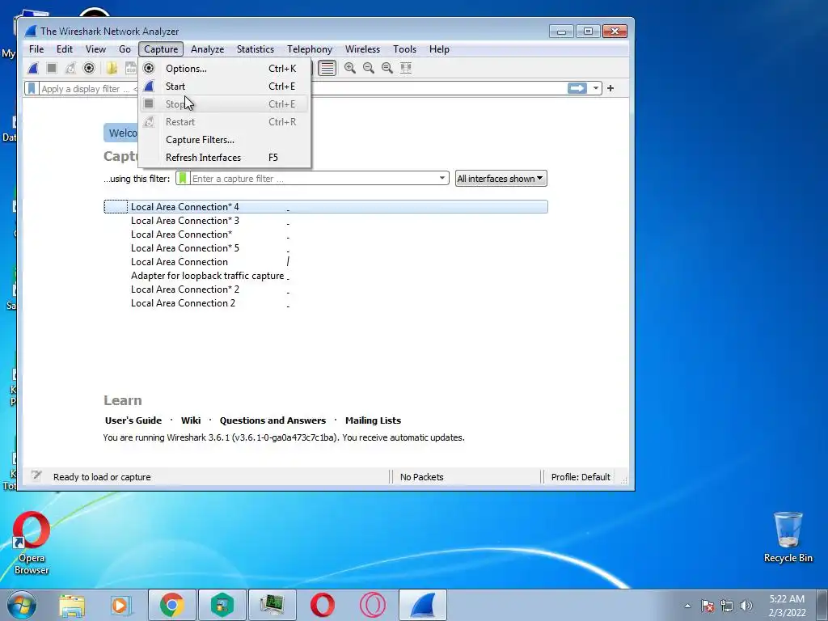The height and width of the screenshot is (621, 828).
Task: Open the Telephony menu
Action: coord(310,49)
